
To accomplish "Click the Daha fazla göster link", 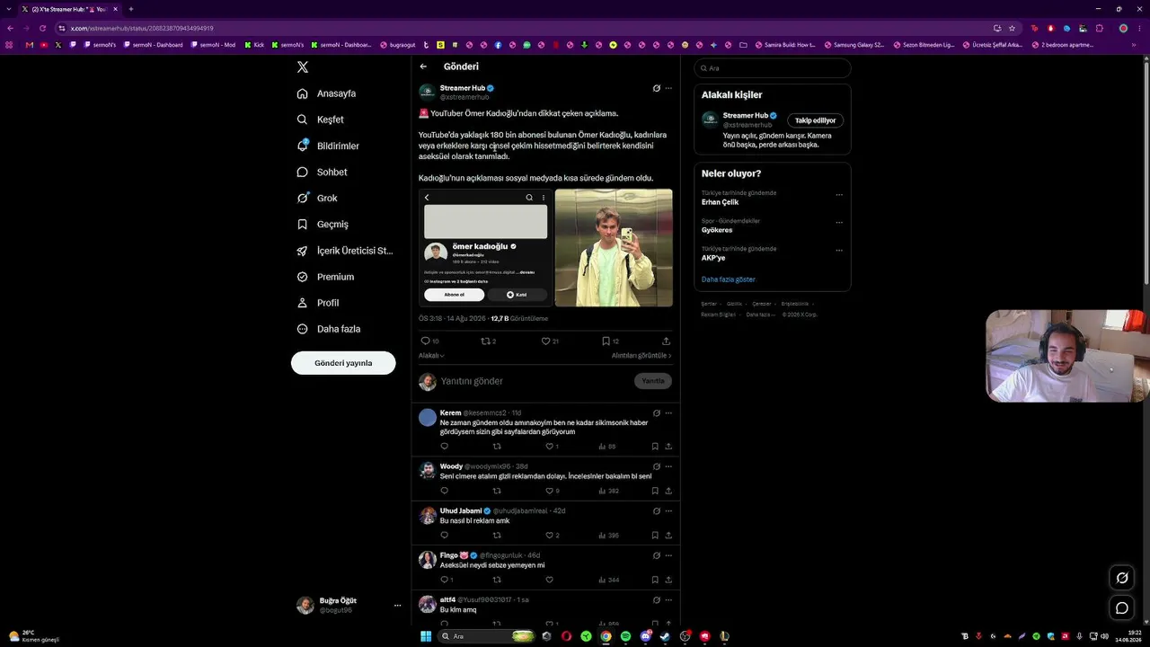I will click(729, 279).
